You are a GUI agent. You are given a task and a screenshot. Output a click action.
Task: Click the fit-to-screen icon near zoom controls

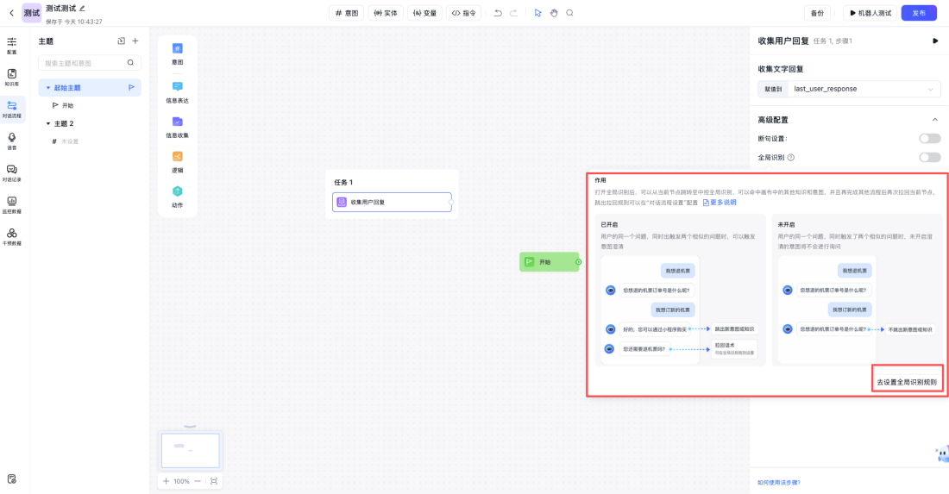pyautogui.click(x=213, y=481)
